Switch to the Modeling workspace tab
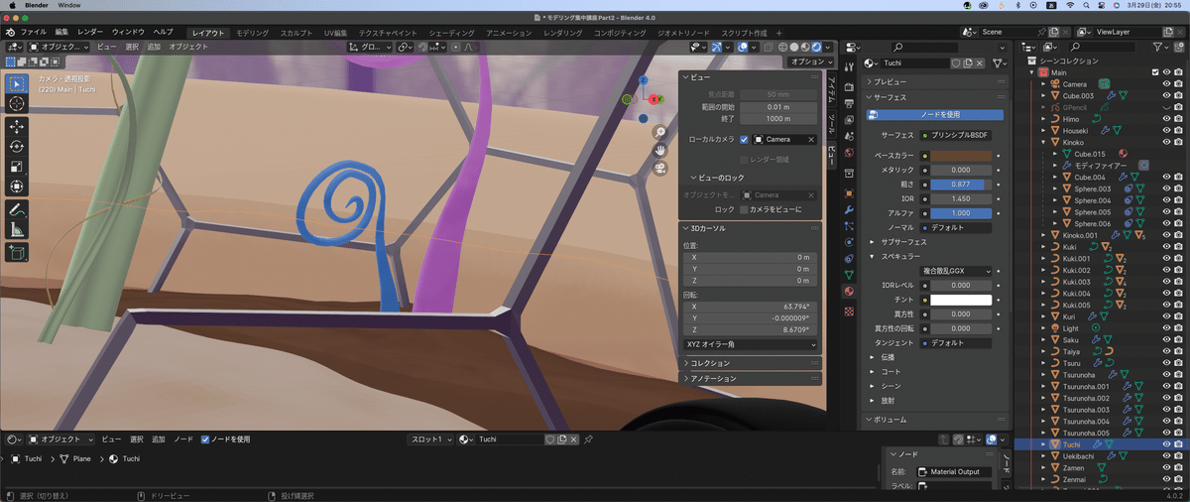1190x502 pixels. [252, 33]
